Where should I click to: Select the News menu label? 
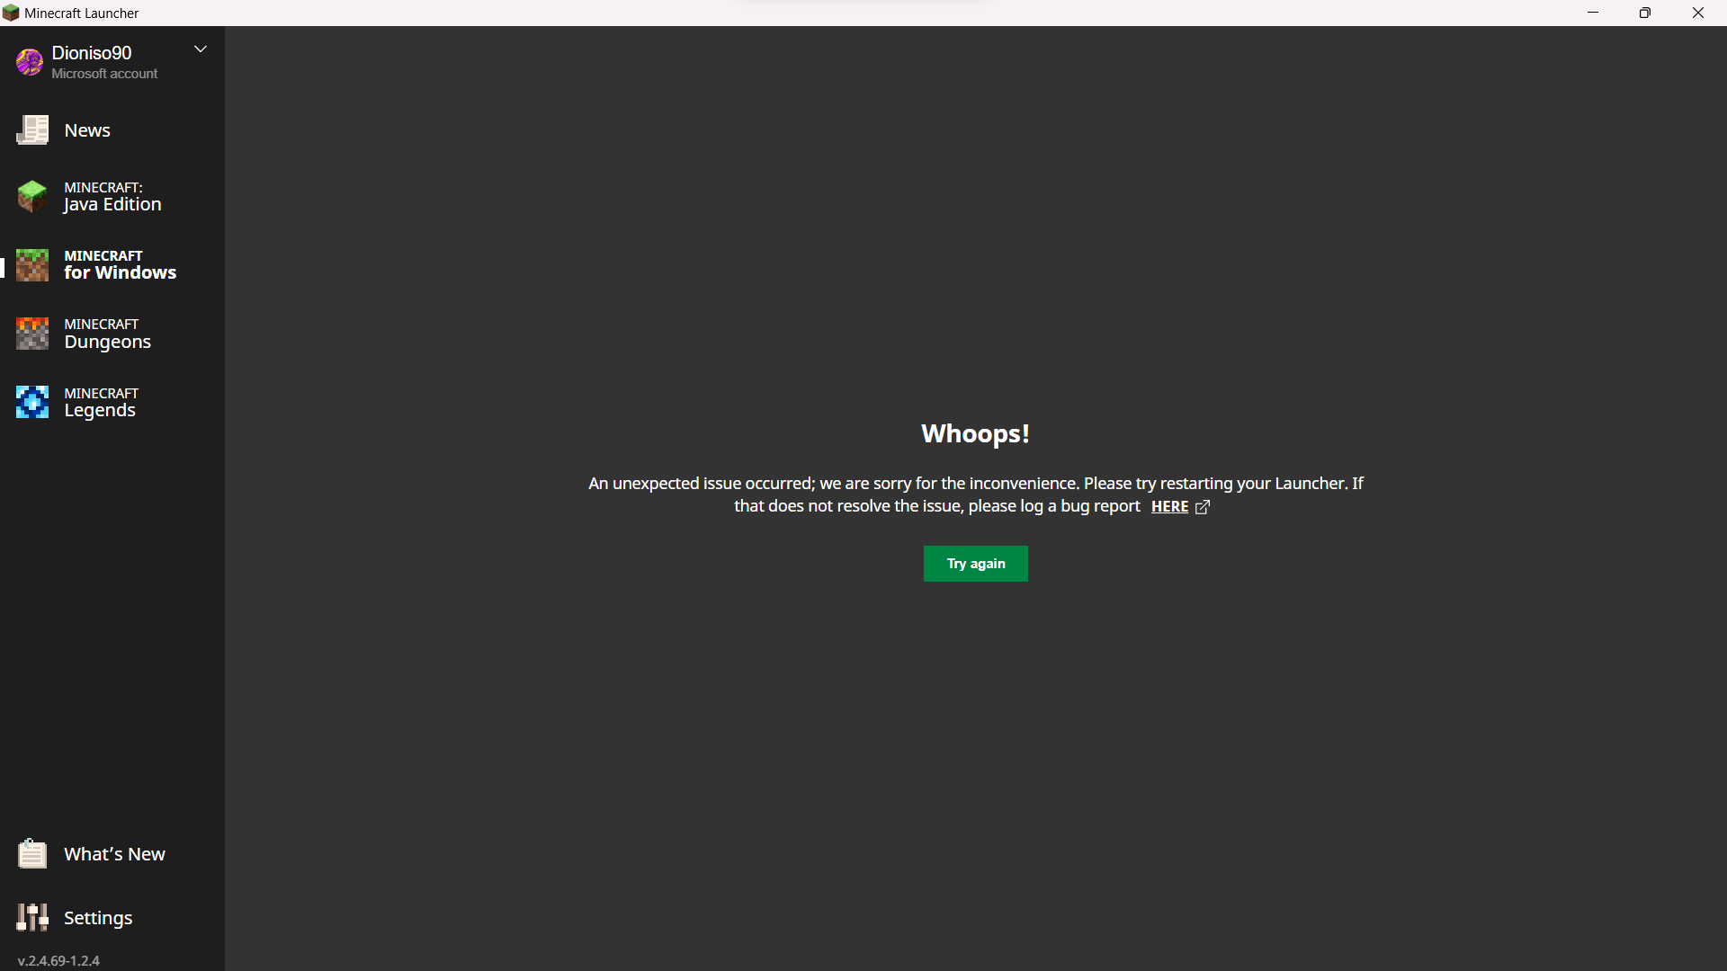[x=87, y=130]
